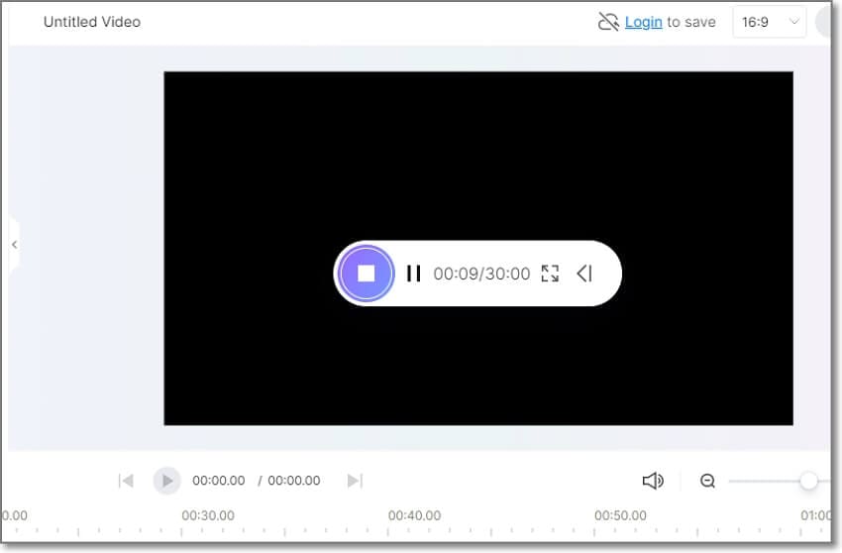
Task: Rename the Untitled Video title
Action: 92,22
